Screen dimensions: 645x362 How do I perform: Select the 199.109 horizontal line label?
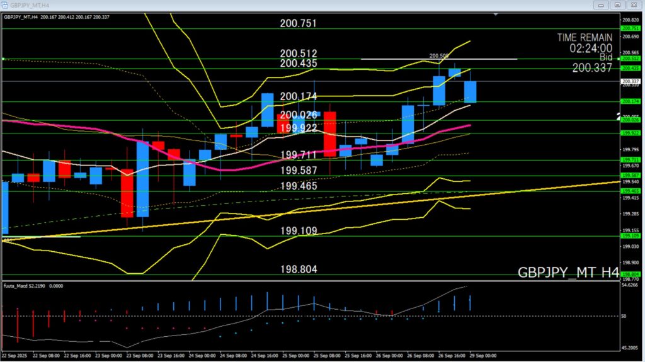coord(299,231)
